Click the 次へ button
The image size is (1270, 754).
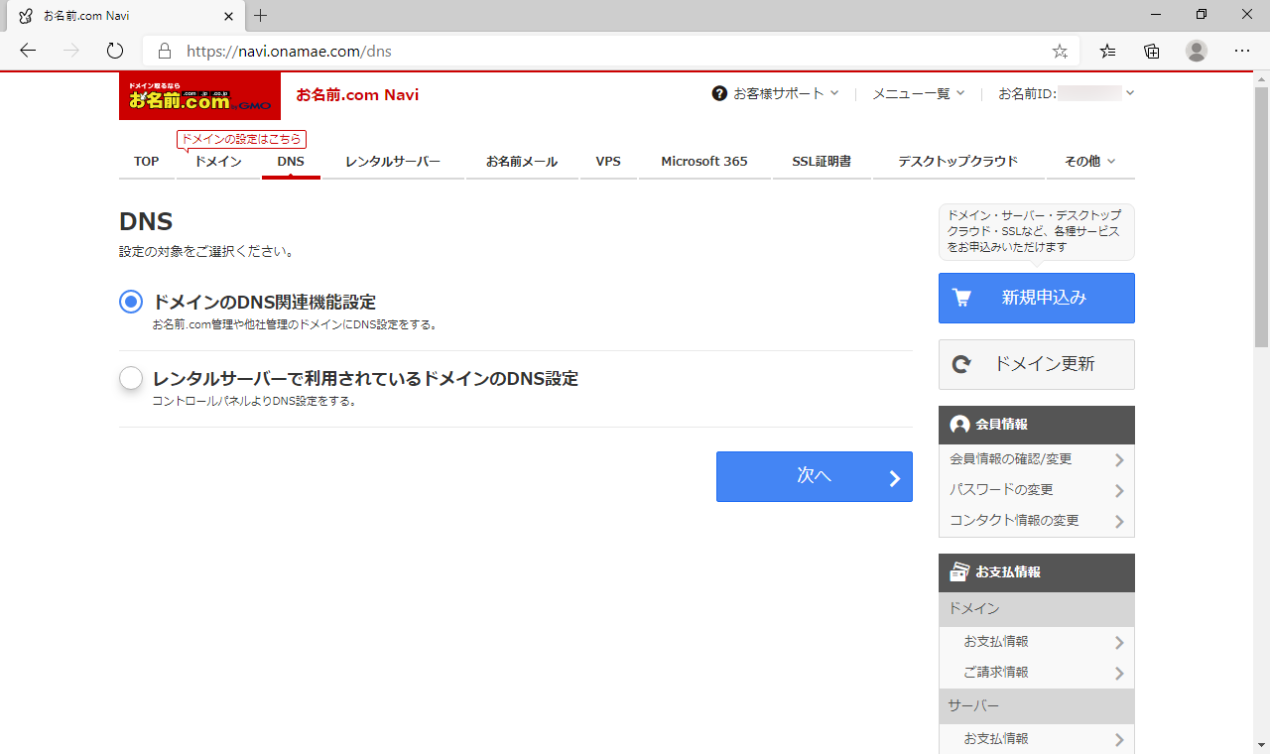(815, 476)
